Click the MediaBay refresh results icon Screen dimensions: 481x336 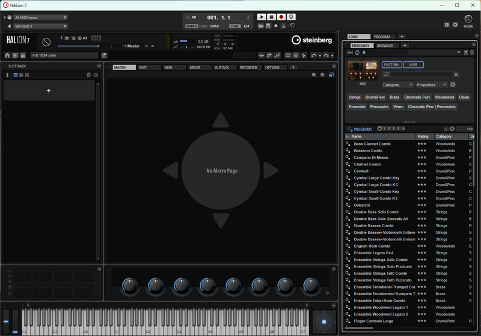coord(357,52)
